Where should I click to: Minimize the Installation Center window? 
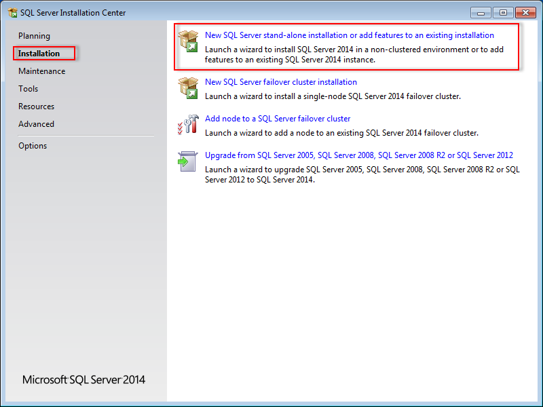coord(481,13)
